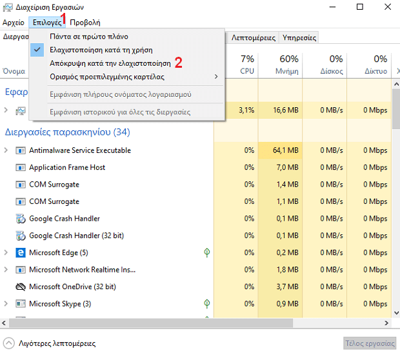Click the Antimalware Service Executable process icon

[x=21, y=150]
